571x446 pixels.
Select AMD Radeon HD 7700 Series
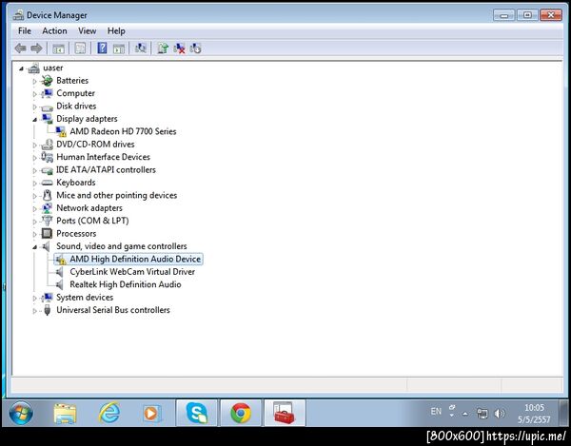(x=123, y=131)
